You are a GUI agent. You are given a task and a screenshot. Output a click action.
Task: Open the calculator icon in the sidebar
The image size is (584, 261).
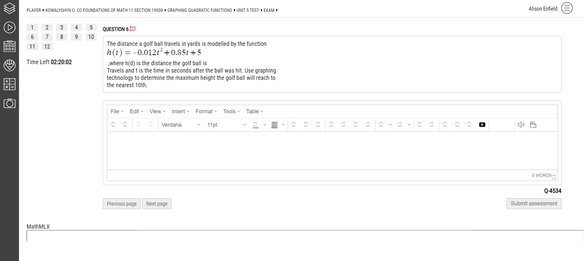[x=9, y=84]
